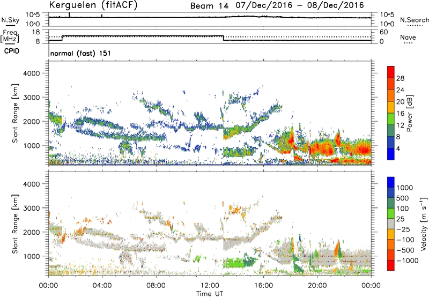Click the light green 12-16 dB Power colorbar segment
The width and height of the screenshot is (429, 297).
click(391, 118)
